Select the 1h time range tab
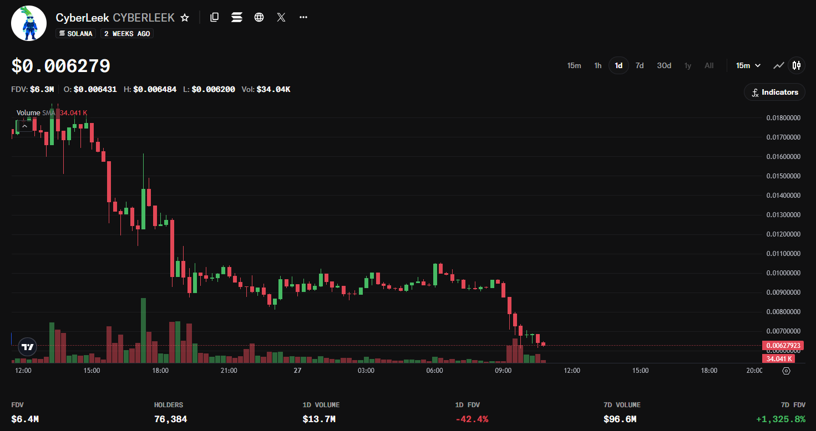 pos(598,65)
